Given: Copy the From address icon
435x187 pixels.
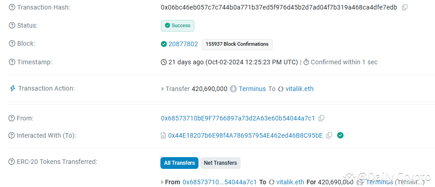Looking at the screenshot, I should click(321, 118).
